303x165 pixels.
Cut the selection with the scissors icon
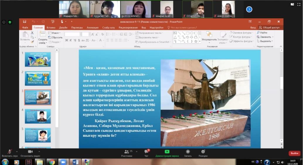tap(32, 33)
